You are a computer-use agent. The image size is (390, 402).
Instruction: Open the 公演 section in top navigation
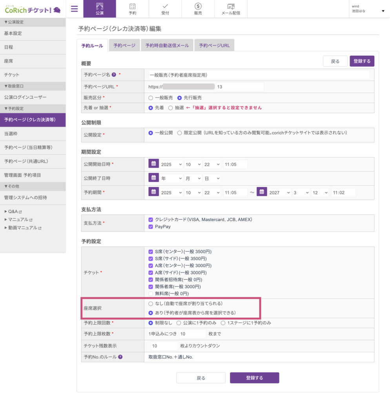100,9
